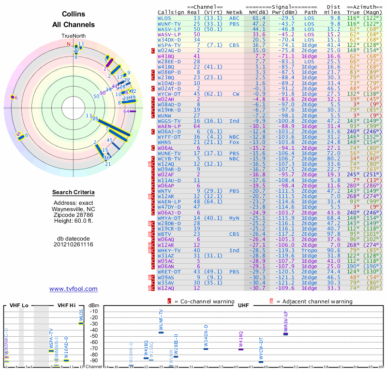Click co-channel warning icon beside WCYB-TV

tap(153, 159)
